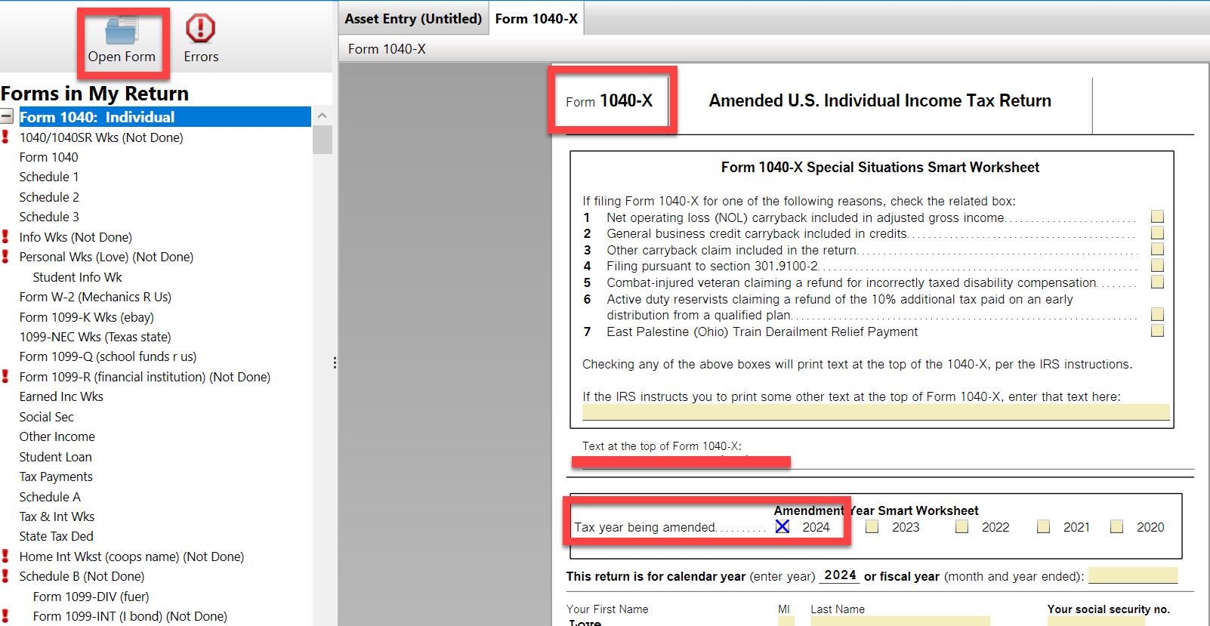Open the Other Income worksheet
The image size is (1210, 626).
pos(57,436)
